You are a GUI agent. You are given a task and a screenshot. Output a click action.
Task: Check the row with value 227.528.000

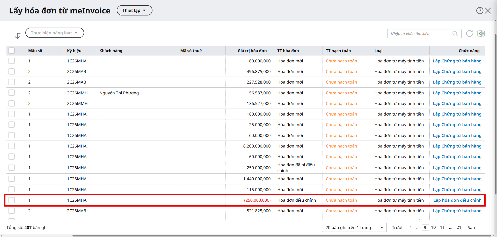(12, 82)
